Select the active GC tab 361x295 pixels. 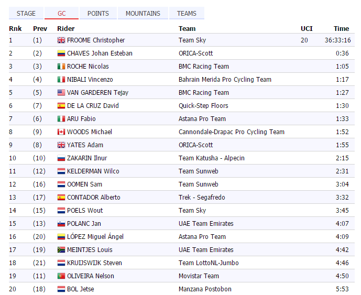[x=61, y=13]
